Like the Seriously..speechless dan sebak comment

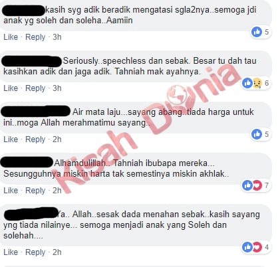11,88
